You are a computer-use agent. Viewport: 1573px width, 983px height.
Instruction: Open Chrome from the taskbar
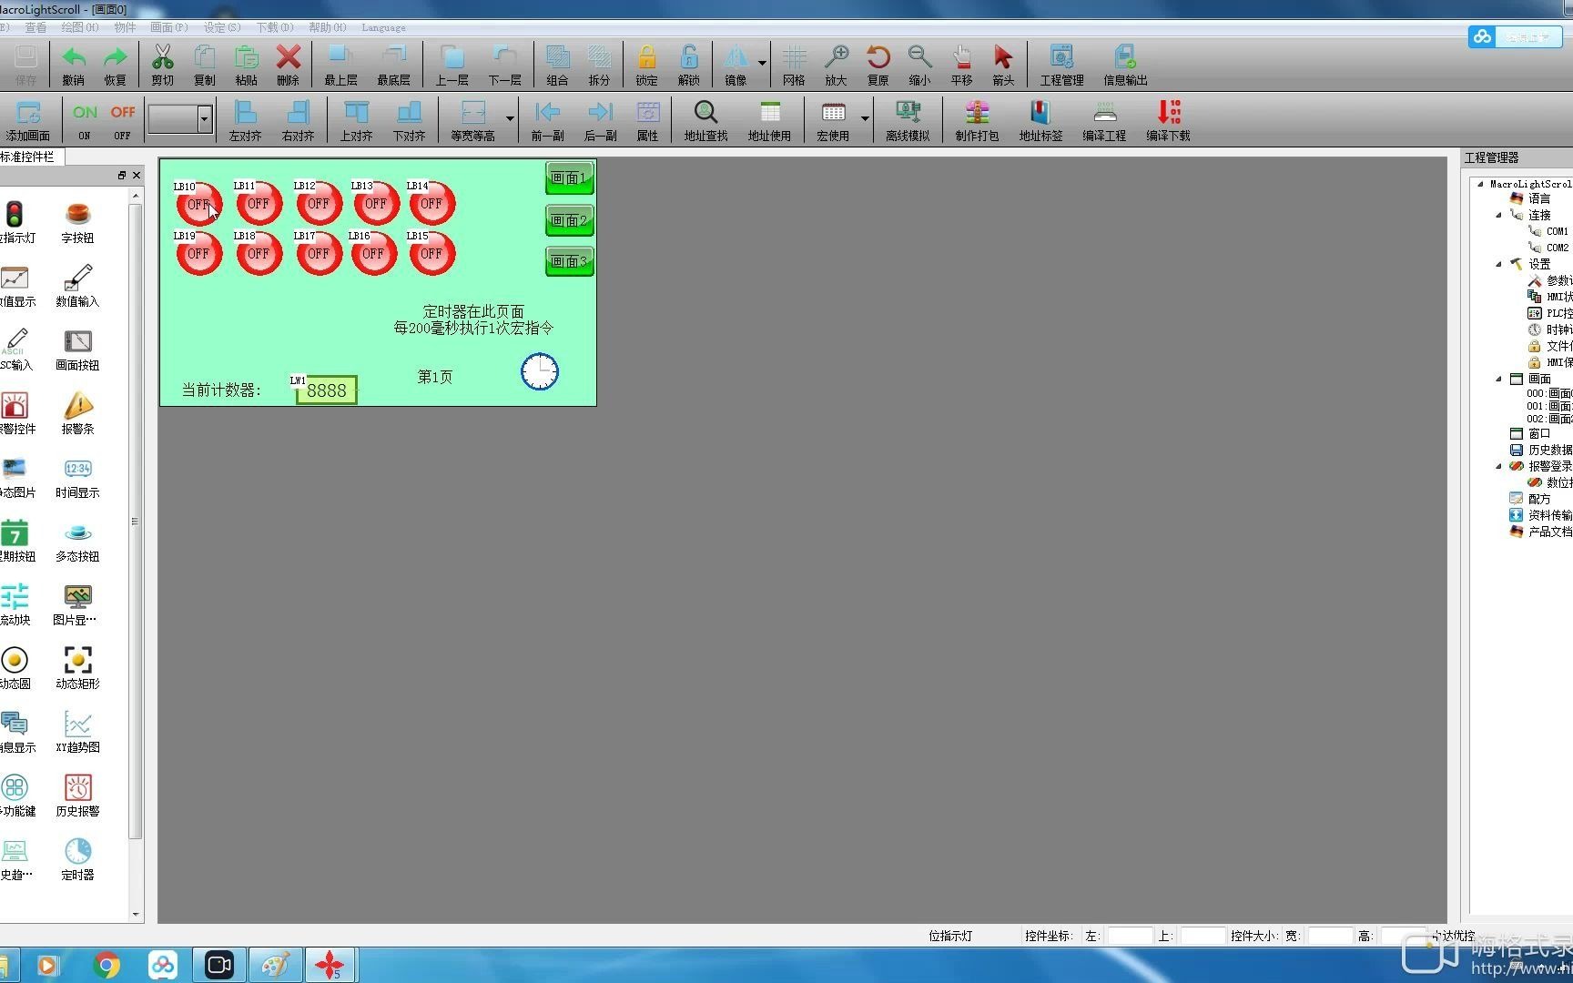(107, 965)
